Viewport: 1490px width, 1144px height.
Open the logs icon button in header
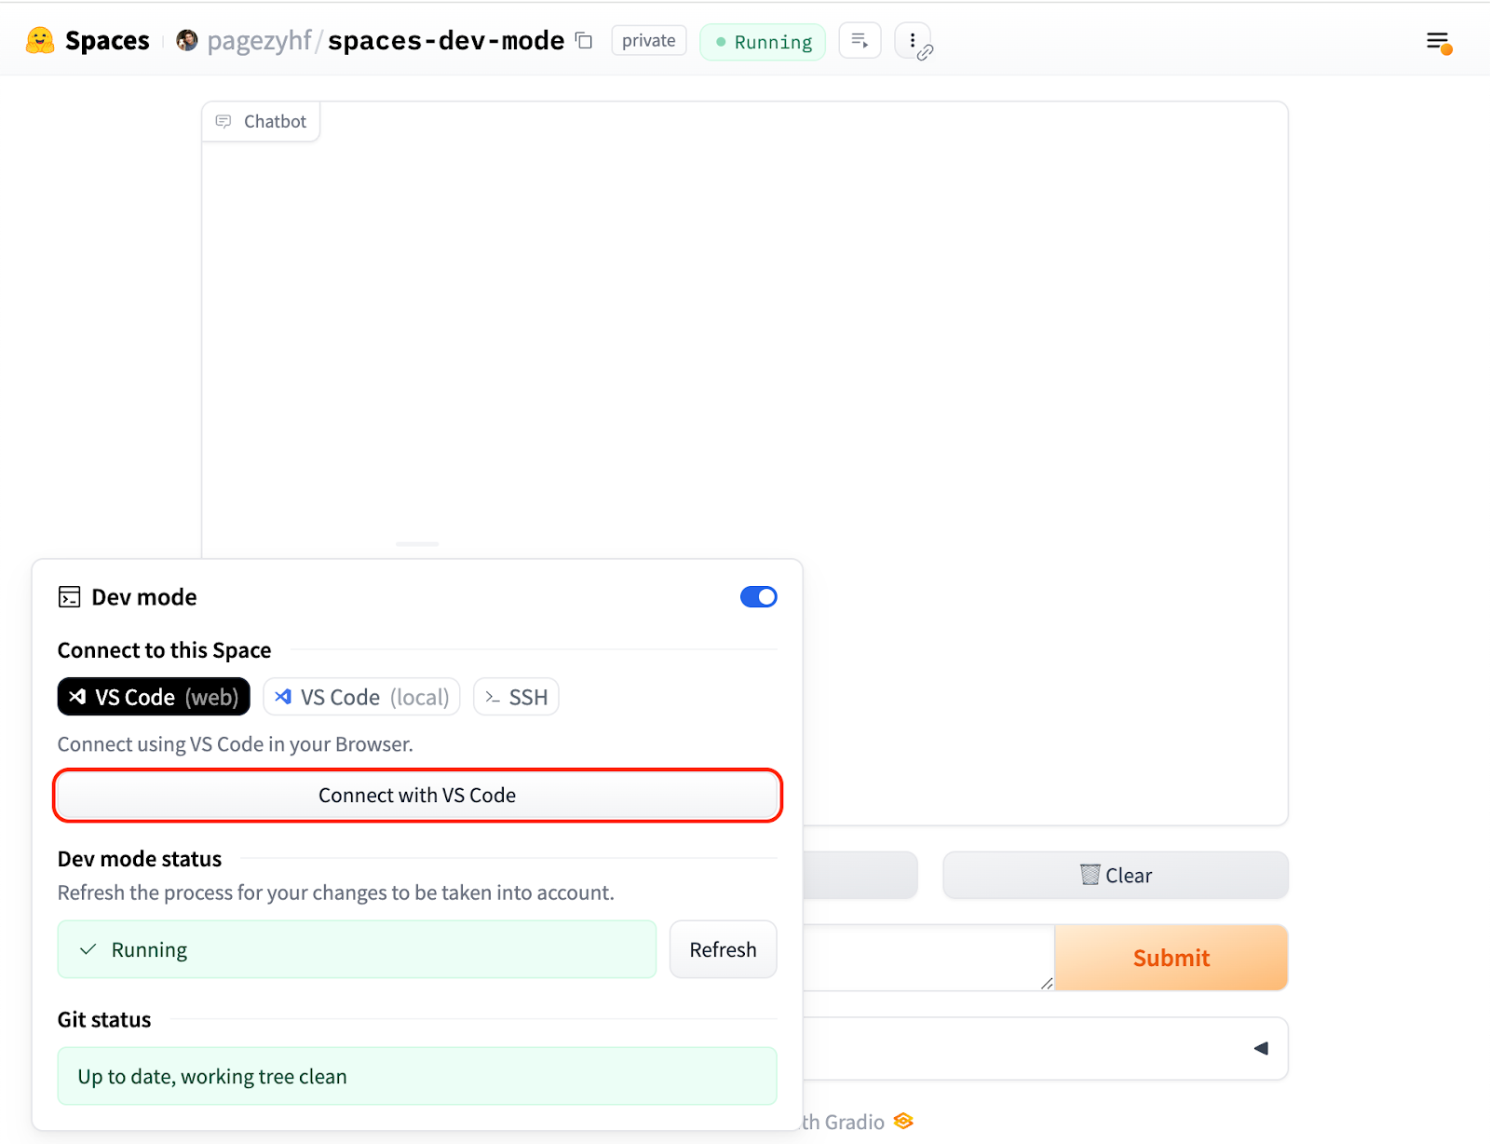860,41
